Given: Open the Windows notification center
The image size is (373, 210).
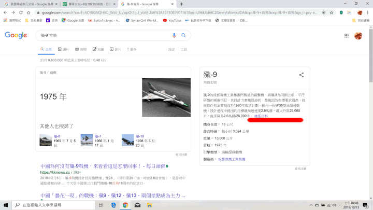Looking at the screenshot, I should click(x=365, y=205).
